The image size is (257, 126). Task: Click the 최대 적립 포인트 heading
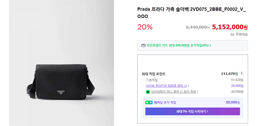pyautogui.click(x=154, y=74)
